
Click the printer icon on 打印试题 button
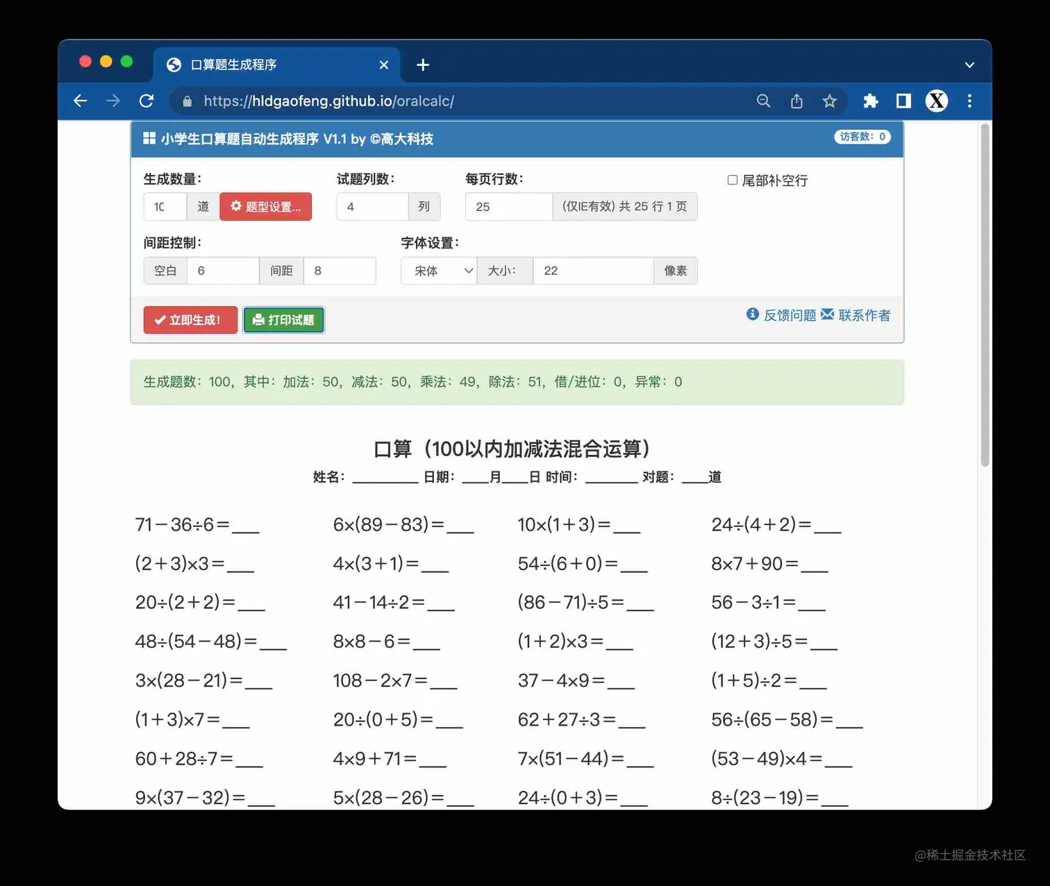[258, 320]
